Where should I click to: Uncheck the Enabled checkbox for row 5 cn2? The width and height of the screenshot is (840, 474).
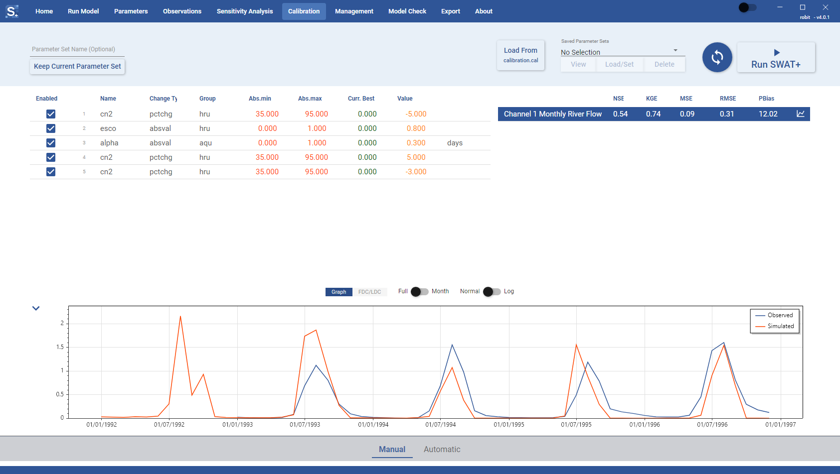(x=51, y=172)
